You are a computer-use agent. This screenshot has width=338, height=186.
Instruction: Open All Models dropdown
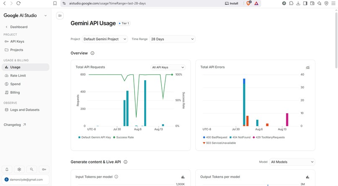(x=292, y=162)
